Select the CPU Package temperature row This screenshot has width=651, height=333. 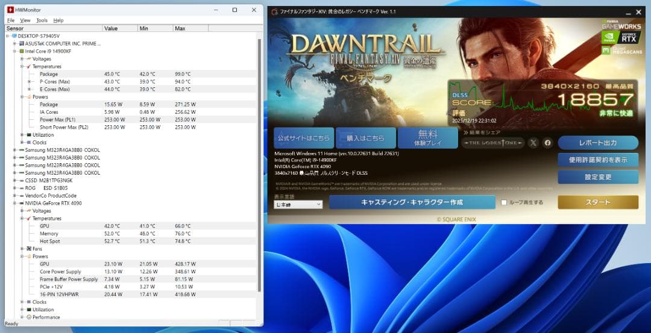pos(131,74)
